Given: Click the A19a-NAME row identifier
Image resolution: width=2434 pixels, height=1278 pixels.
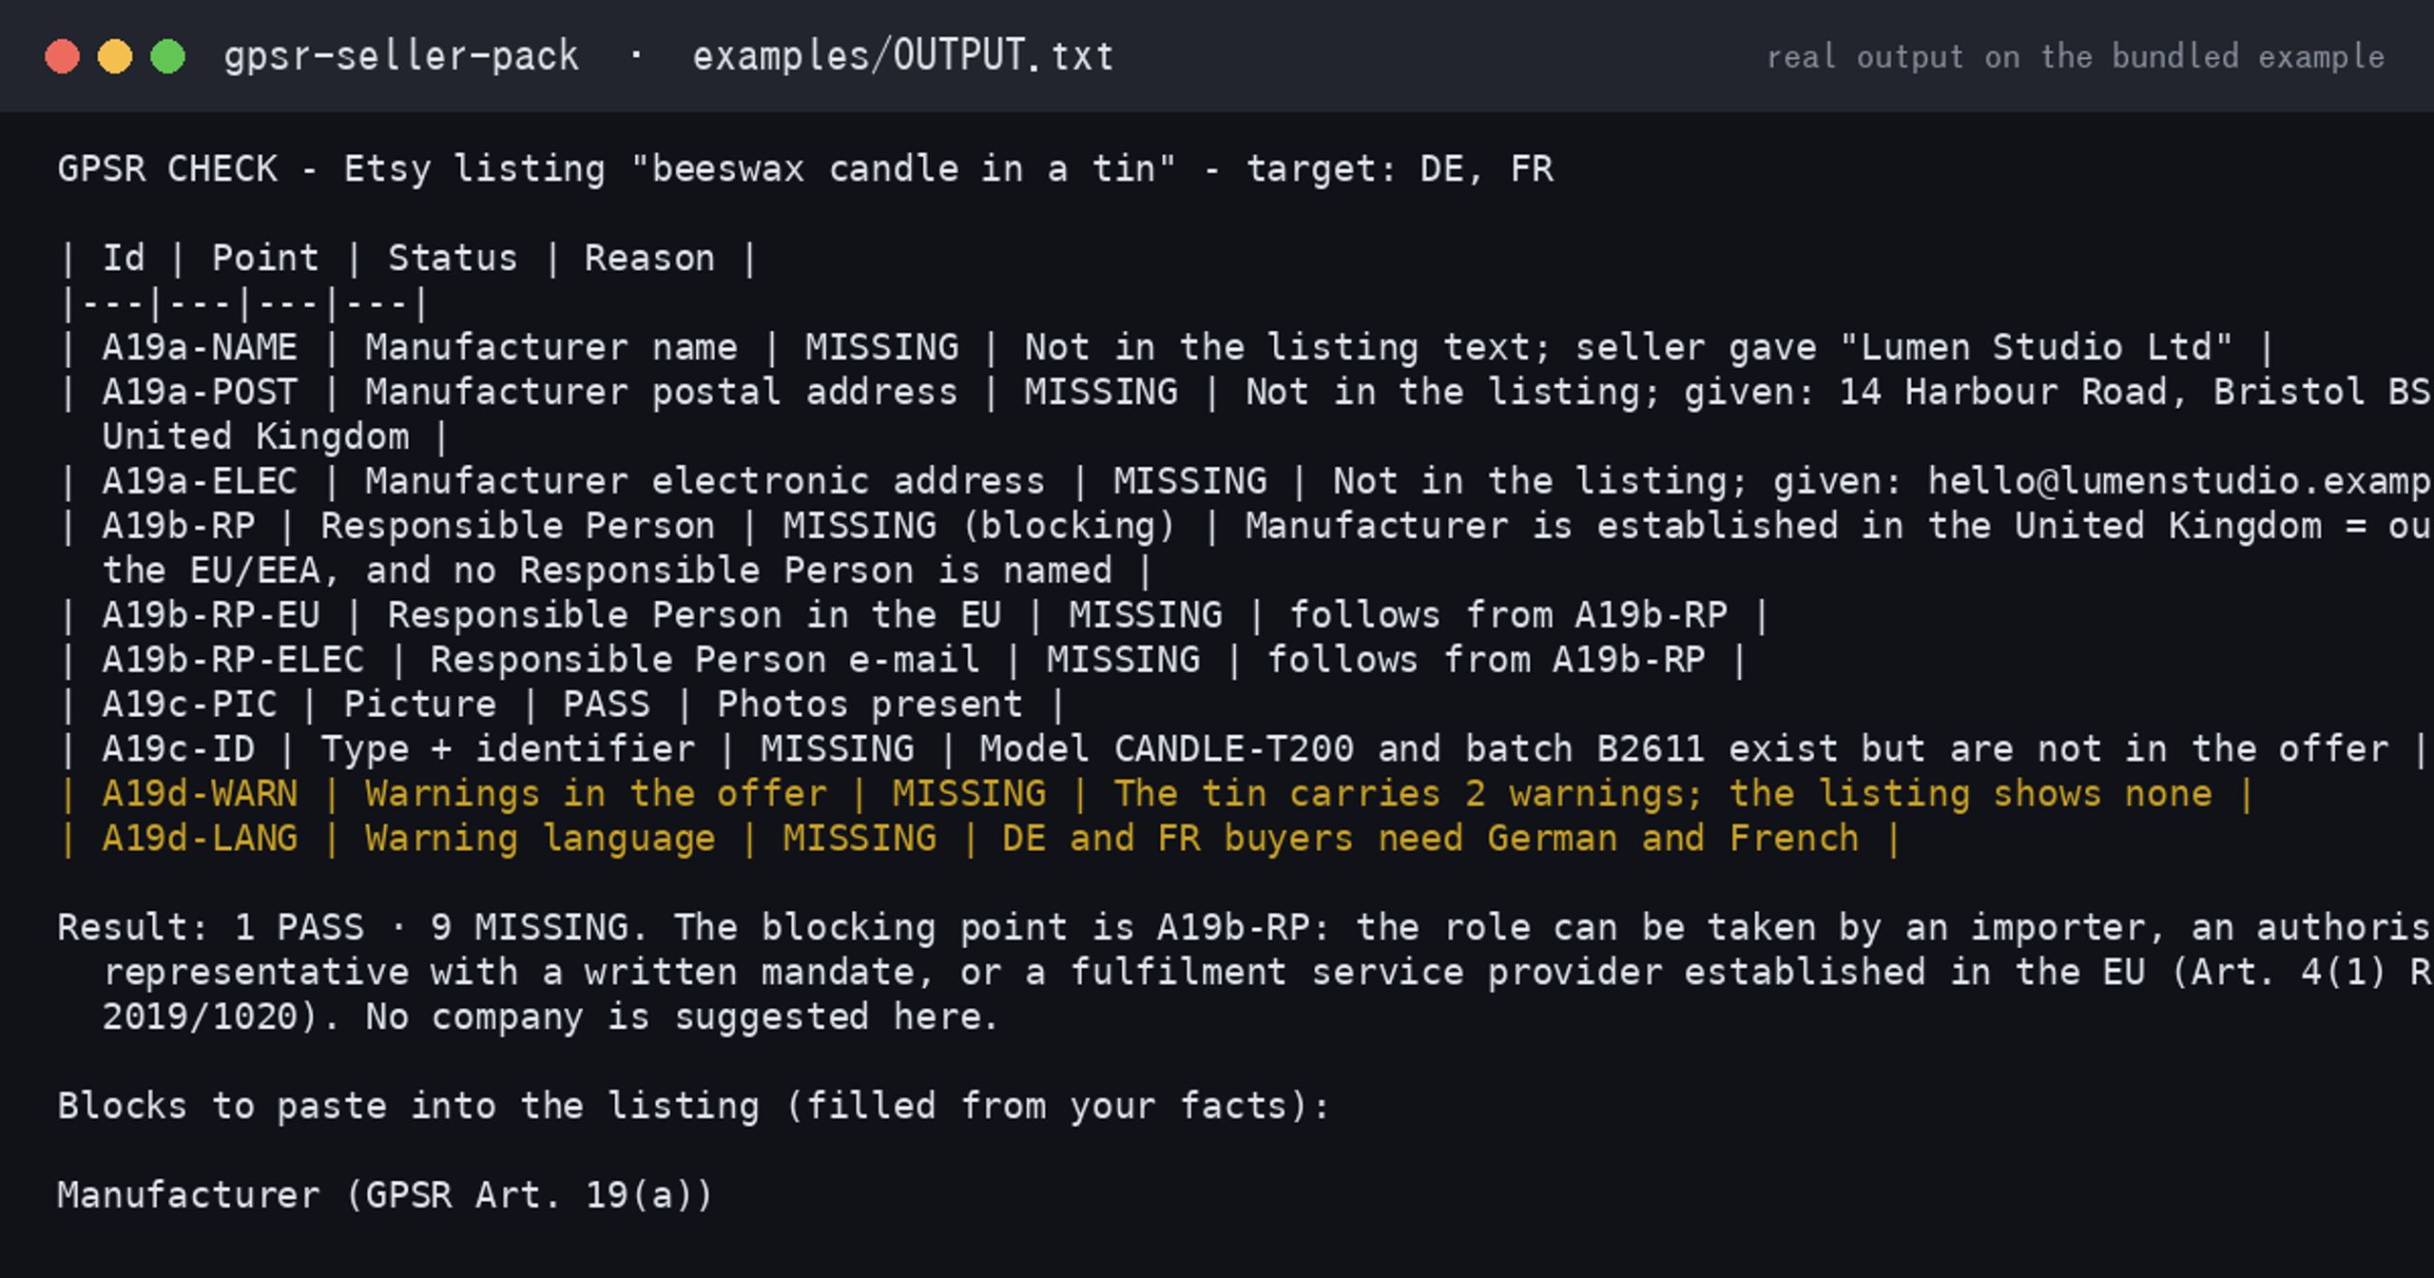Looking at the screenshot, I should click(x=200, y=347).
